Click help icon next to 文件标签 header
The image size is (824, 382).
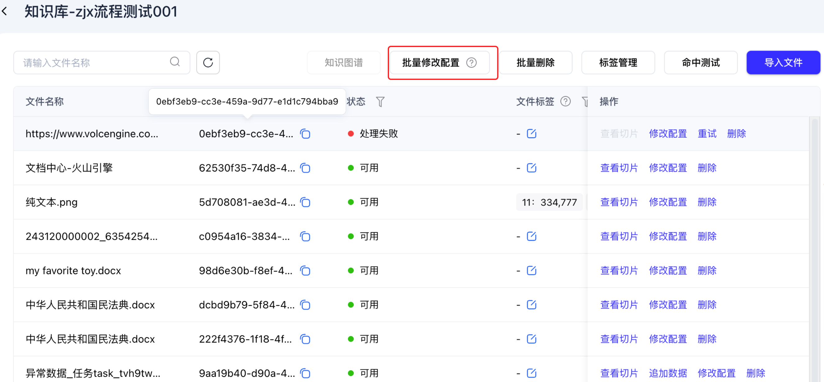(x=565, y=101)
